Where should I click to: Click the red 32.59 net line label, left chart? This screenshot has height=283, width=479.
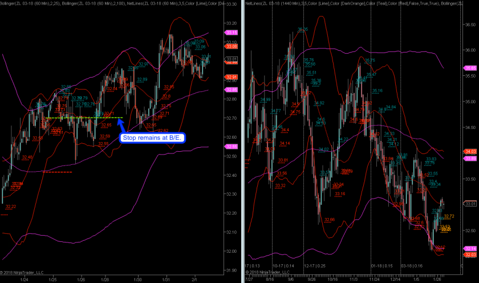click(x=105, y=136)
